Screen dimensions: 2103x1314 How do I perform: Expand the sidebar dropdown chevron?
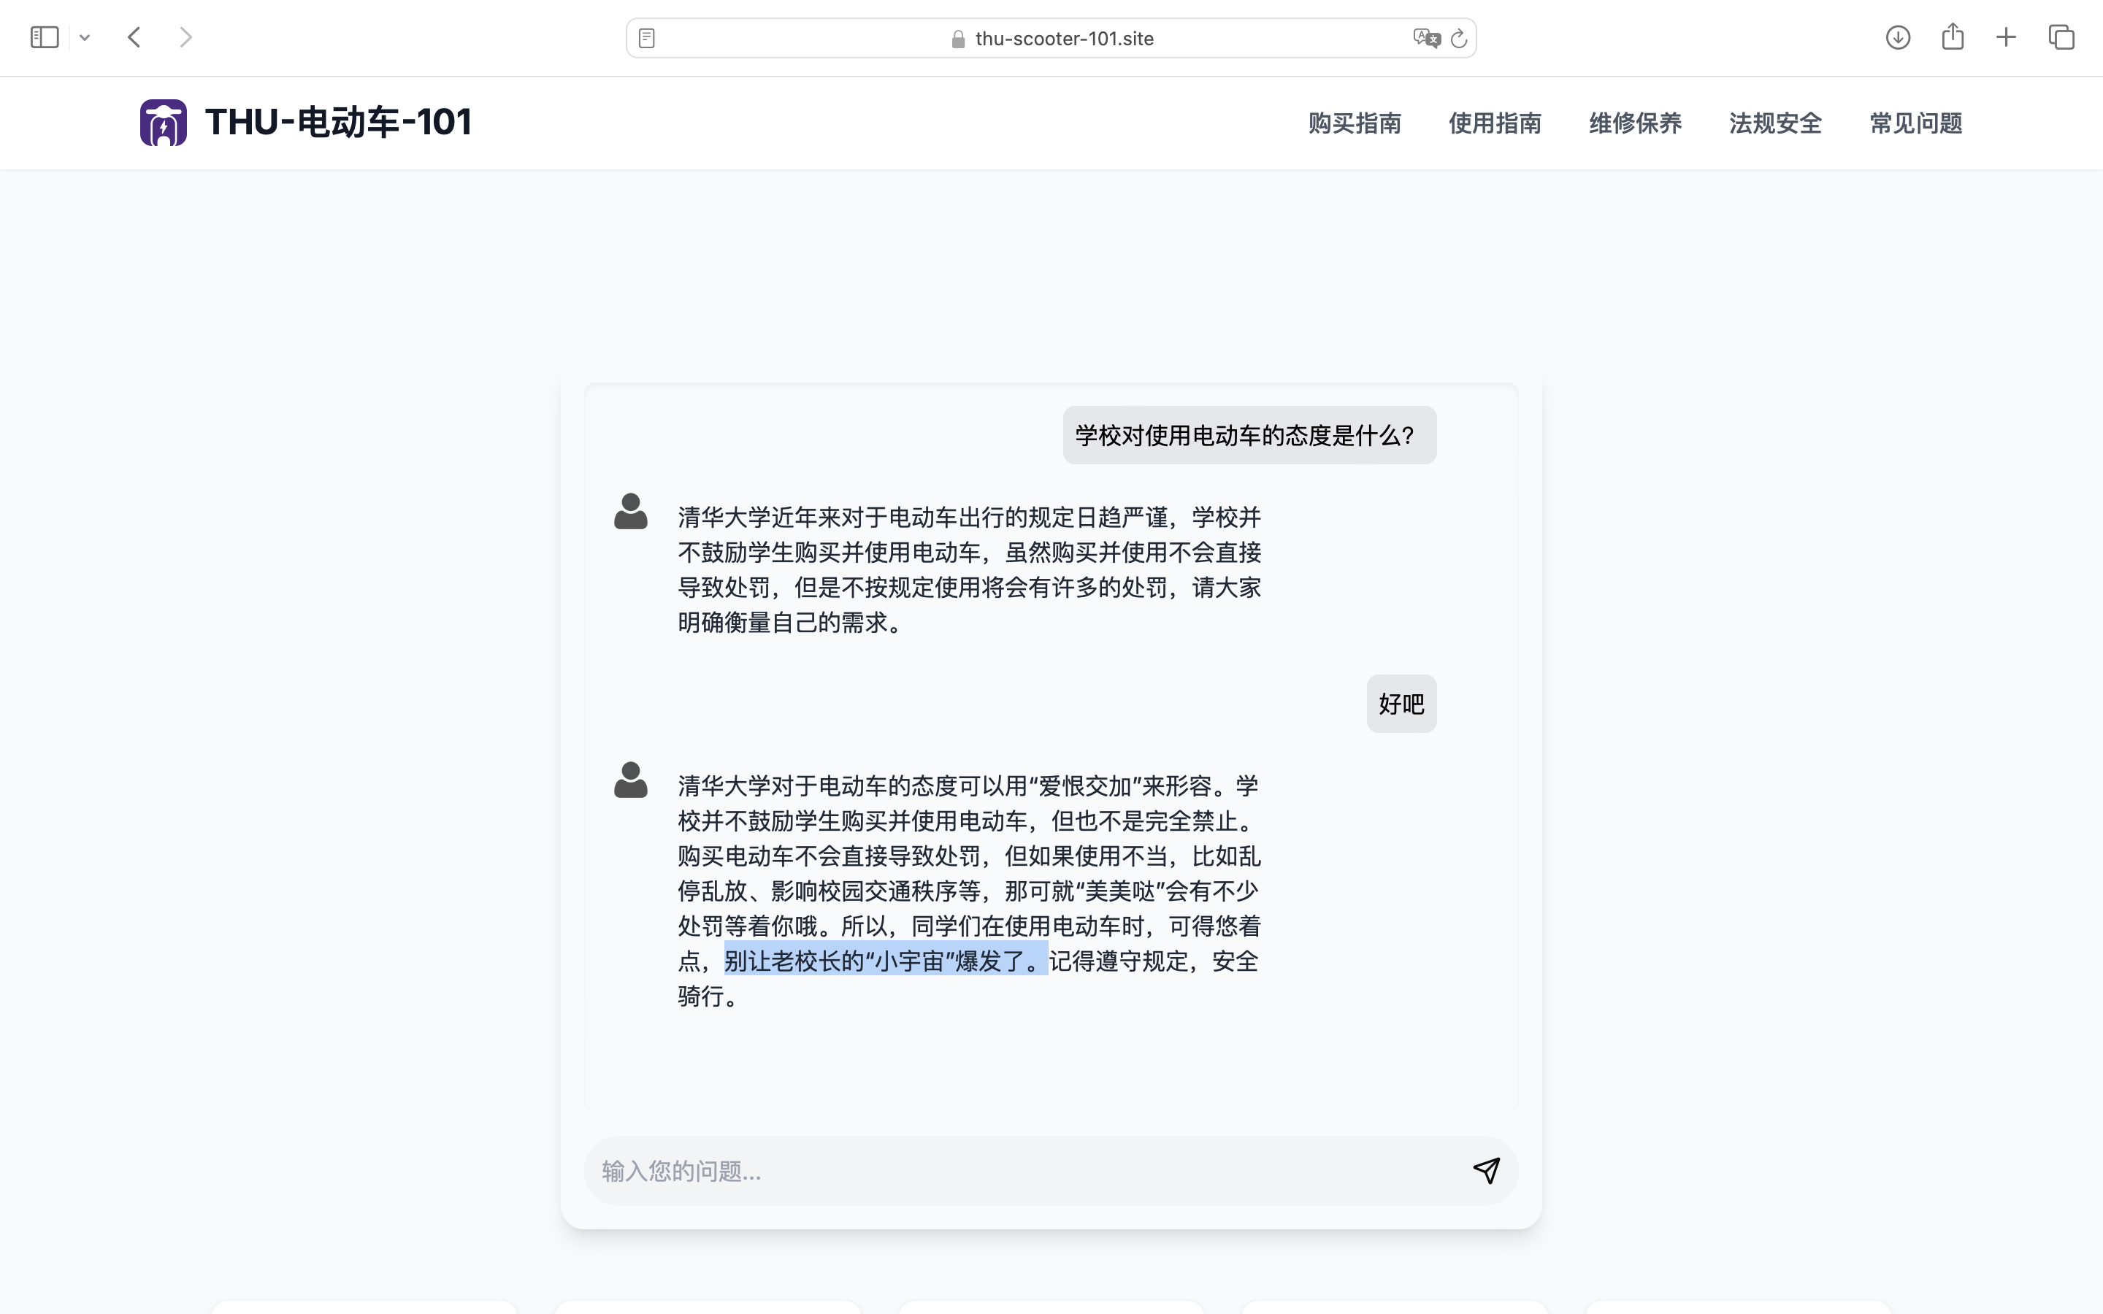(x=84, y=37)
